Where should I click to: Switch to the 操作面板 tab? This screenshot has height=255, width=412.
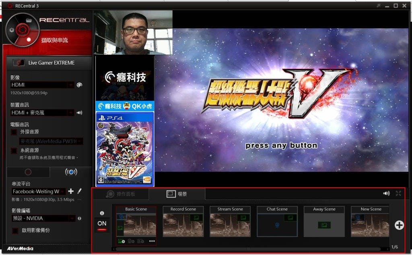[121, 194]
